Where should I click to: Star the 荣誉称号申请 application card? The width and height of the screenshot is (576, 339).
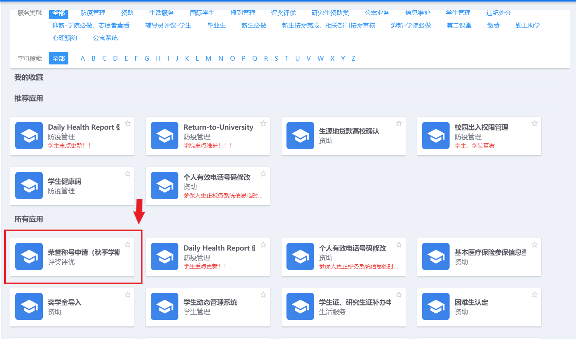[128, 245]
